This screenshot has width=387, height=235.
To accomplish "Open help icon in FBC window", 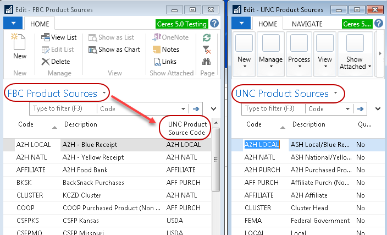I will point(214,24).
